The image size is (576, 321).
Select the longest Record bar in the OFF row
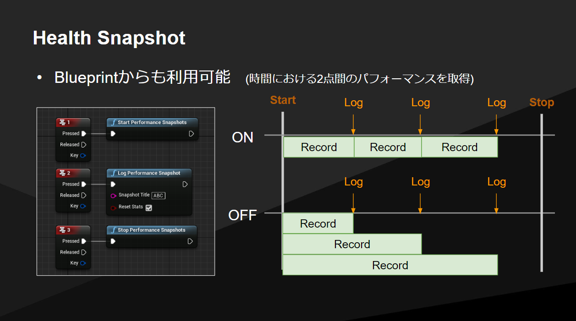pyautogui.click(x=390, y=265)
